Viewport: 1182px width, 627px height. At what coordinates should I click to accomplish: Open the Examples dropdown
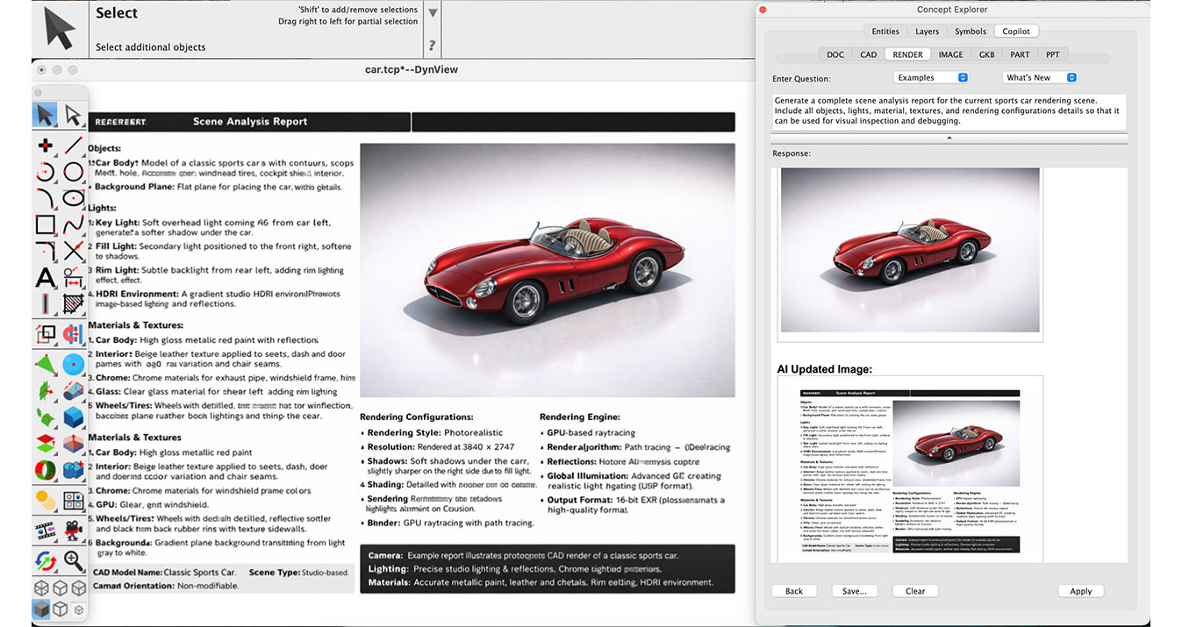(931, 78)
